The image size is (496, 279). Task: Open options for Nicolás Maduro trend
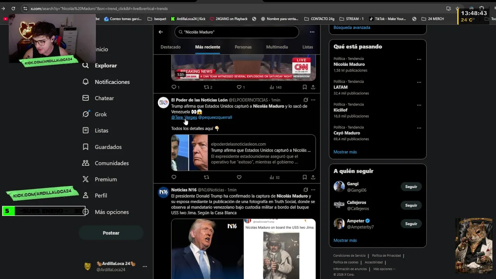(419, 60)
